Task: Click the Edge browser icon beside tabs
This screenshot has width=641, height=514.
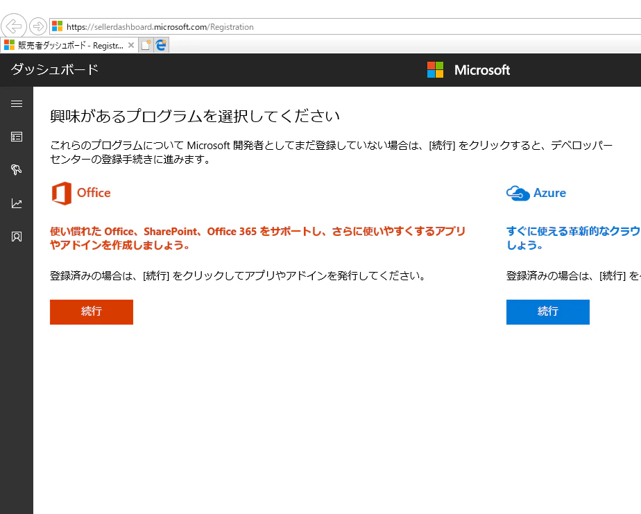Action: click(x=162, y=45)
